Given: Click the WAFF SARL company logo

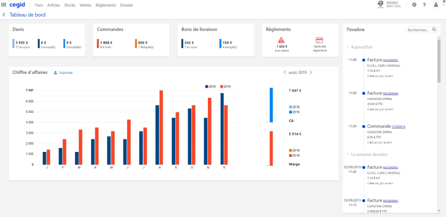Looking at the screenshot, I should [380, 5].
